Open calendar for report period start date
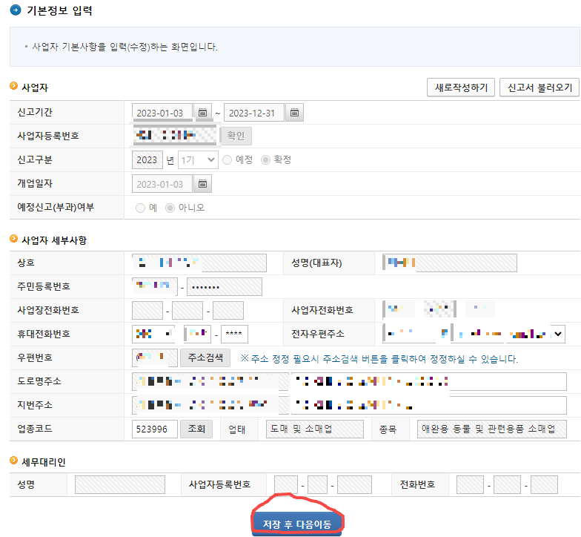This screenshot has width=581, height=537. tap(202, 113)
